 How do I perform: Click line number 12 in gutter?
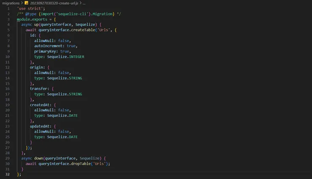(7, 67)
